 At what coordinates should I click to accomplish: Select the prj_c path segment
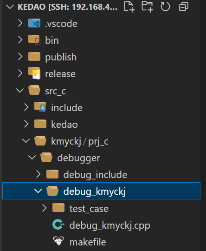98,142
